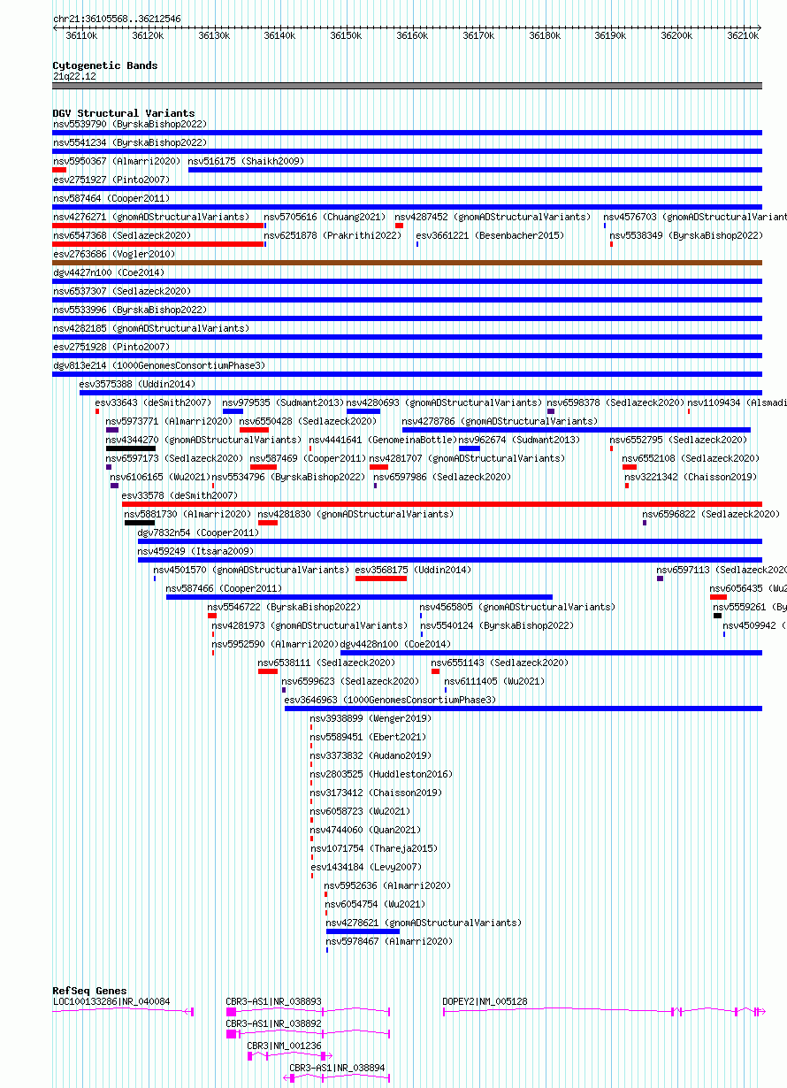The width and height of the screenshot is (787, 1088).
Task: Select variant nsv5950367 (Almarri2020) label
Action: (117, 161)
